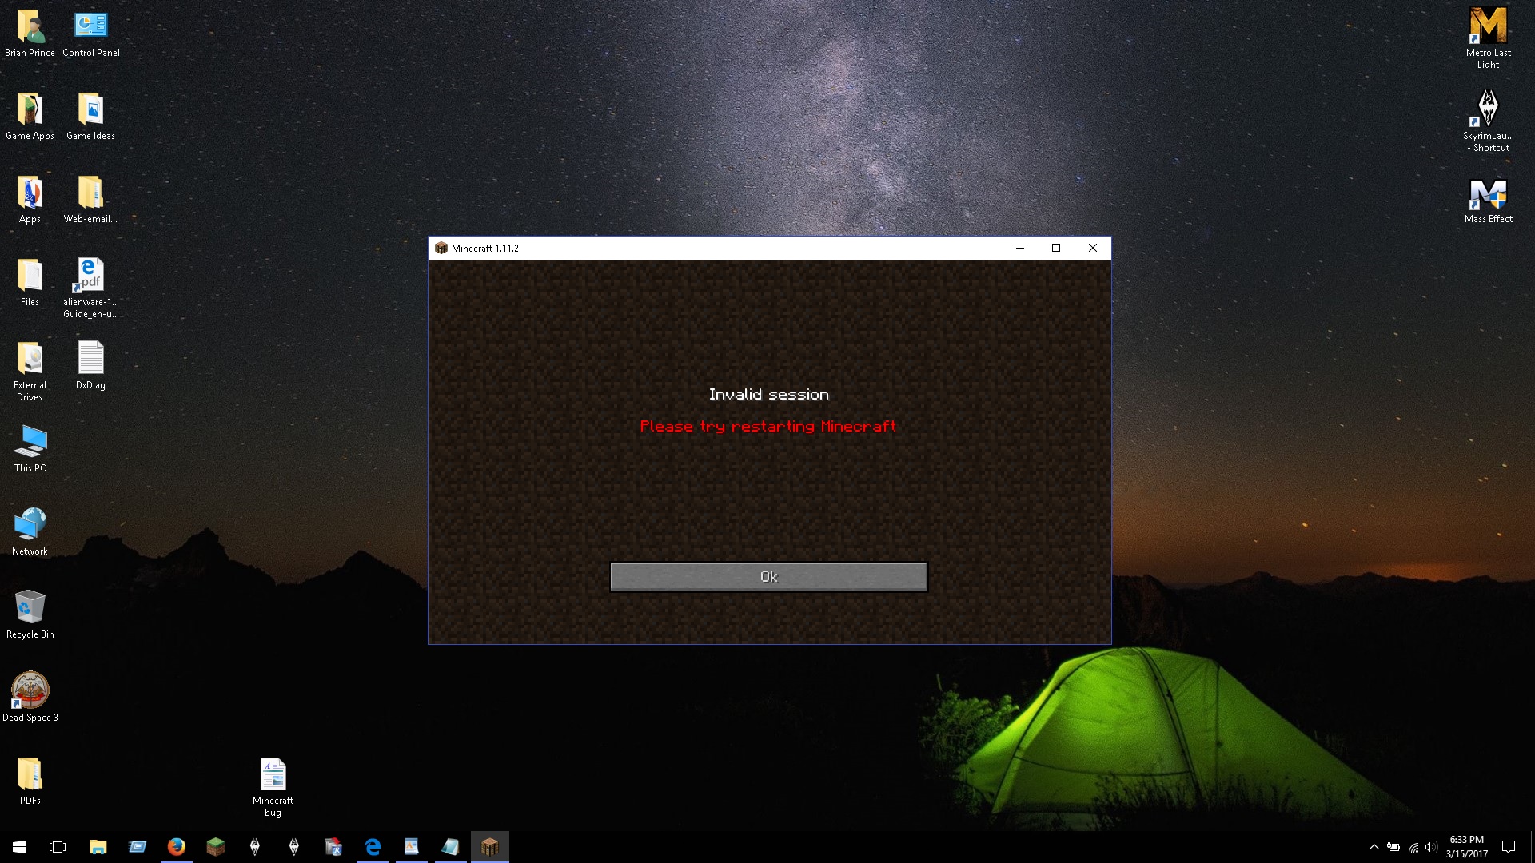Open the volume control in tray
1535x863 pixels.
(1431, 847)
